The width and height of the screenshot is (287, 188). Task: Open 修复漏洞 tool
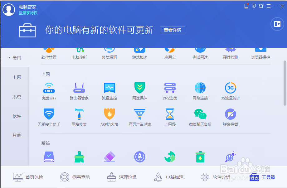click(x=109, y=54)
